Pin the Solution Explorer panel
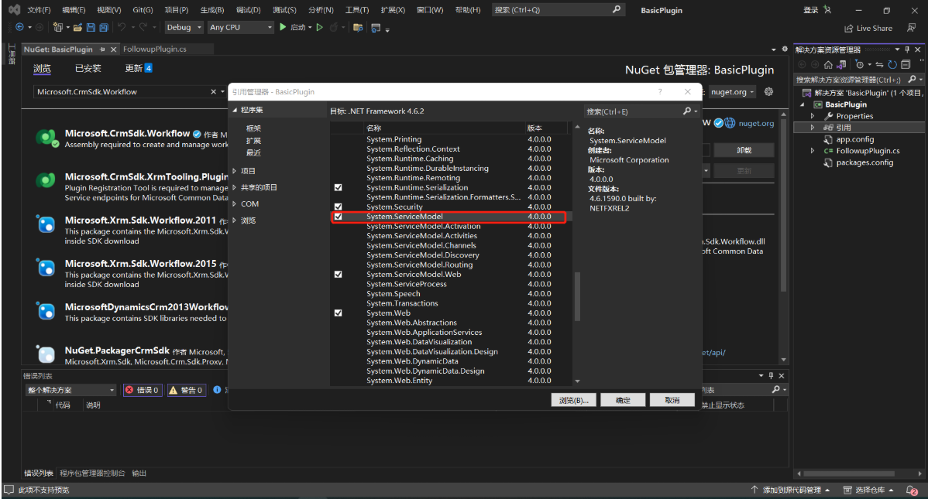Image resolution: width=928 pixels, height=499 pixels. click(x=907, y=50)
